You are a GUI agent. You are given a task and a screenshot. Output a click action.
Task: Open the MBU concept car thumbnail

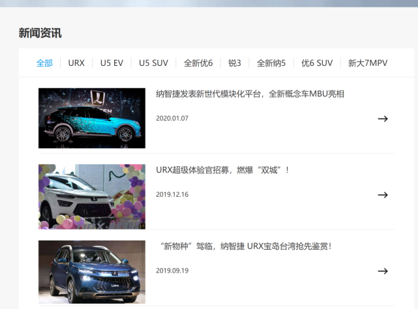92,118
